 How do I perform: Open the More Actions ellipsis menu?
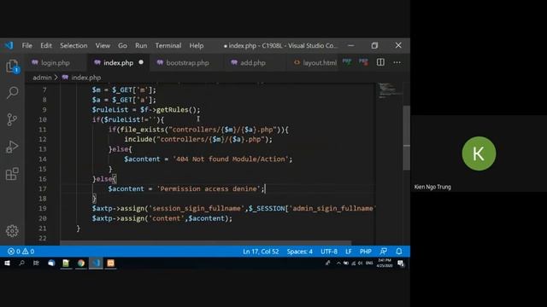pyautogui.click(x=397, y=62)
